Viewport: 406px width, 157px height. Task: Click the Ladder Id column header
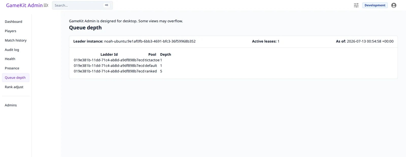pos(109,54)
